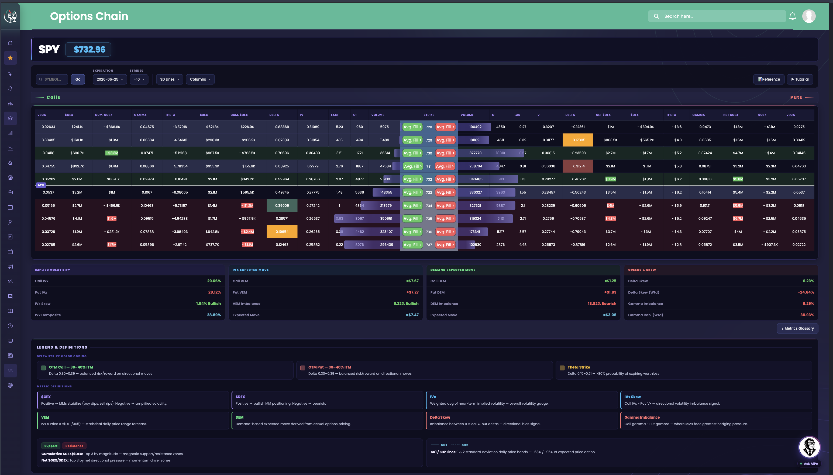833x475 pixels.
Task: Click the Support legend tag
Action: click(51, 446)
